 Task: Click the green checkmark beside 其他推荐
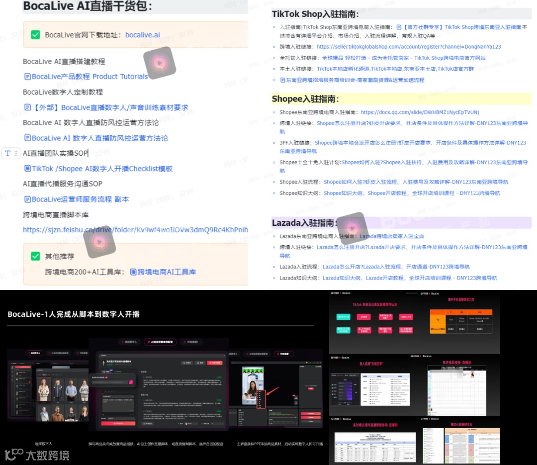click(x=35, y=256)
